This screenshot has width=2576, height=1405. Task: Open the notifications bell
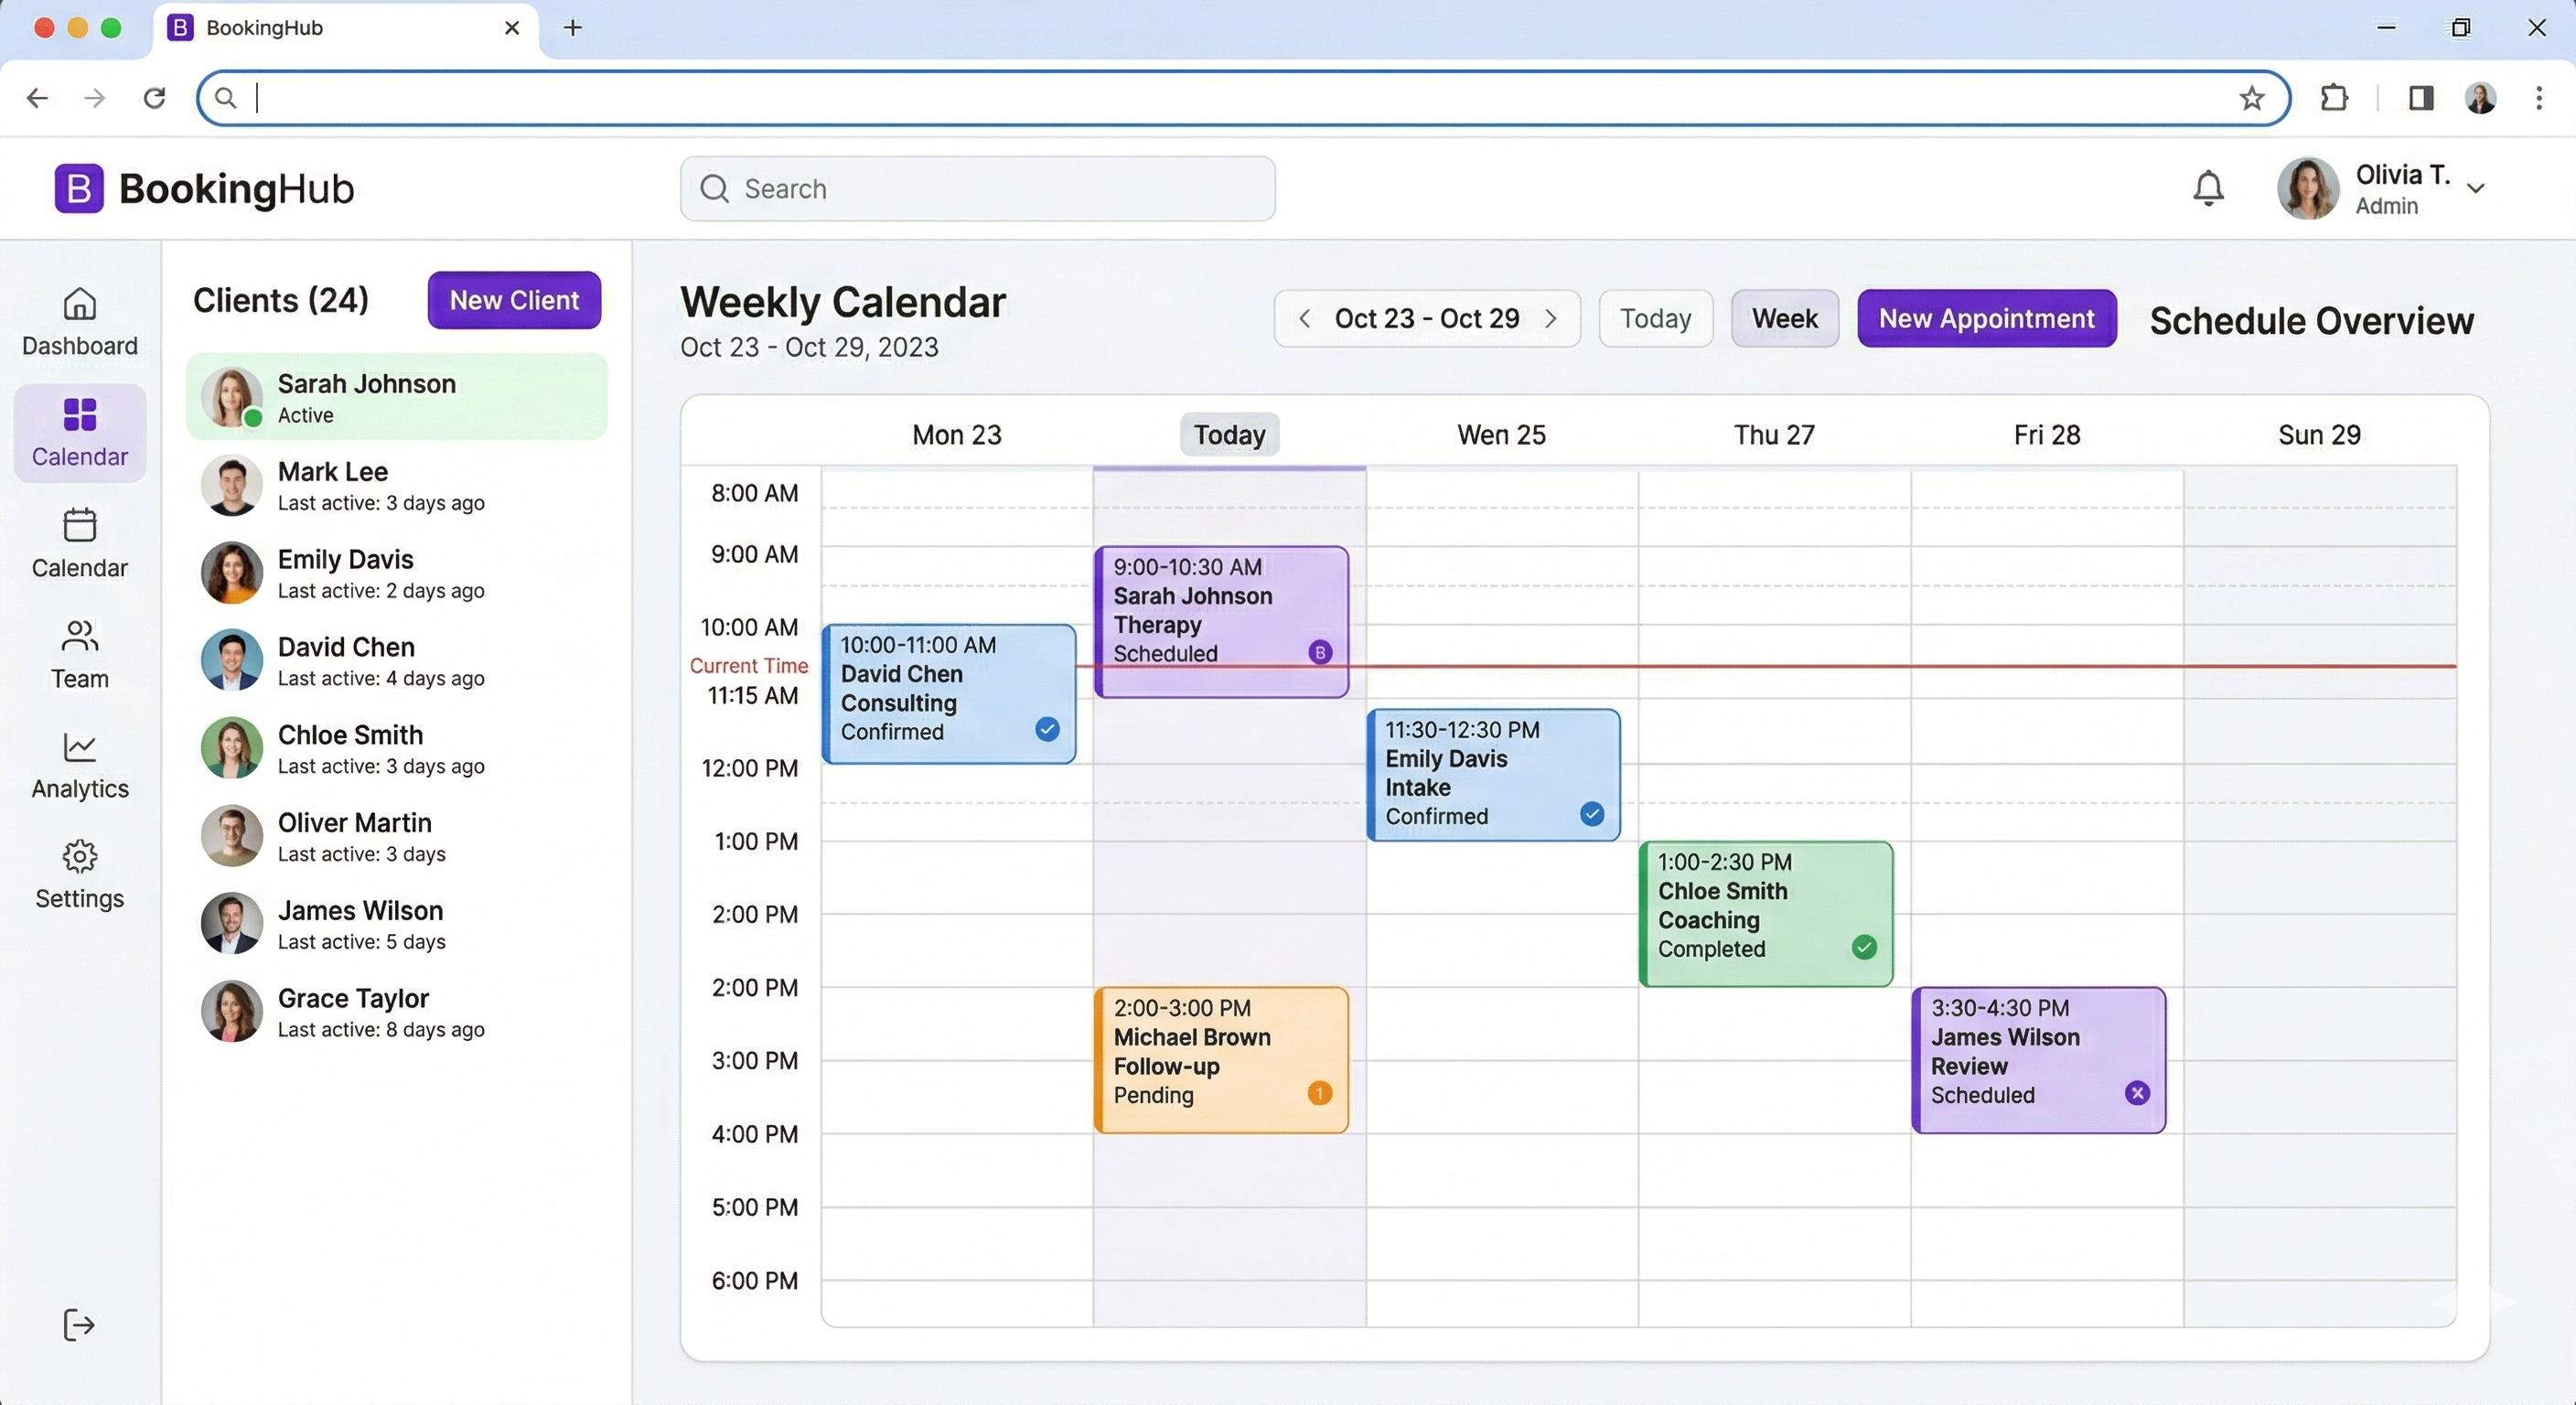tap(2208, 188)
